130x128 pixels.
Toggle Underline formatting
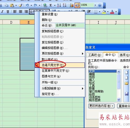point(8,11)
